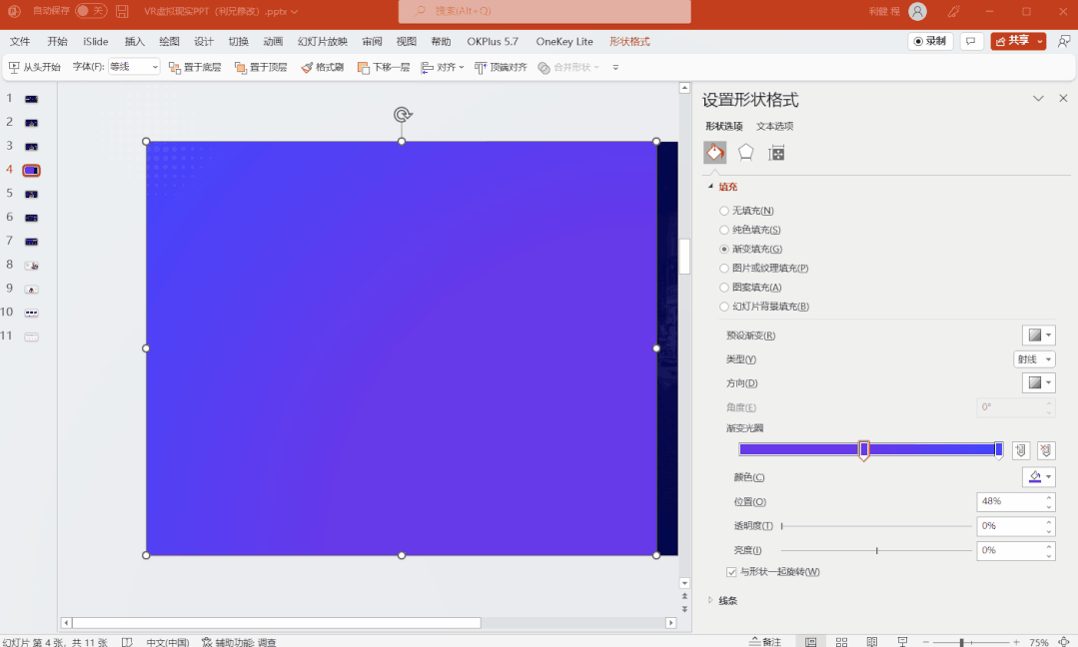Open the iSlide tab
This screenshot has width=1078, height=647.
click(x=96, y=41)
